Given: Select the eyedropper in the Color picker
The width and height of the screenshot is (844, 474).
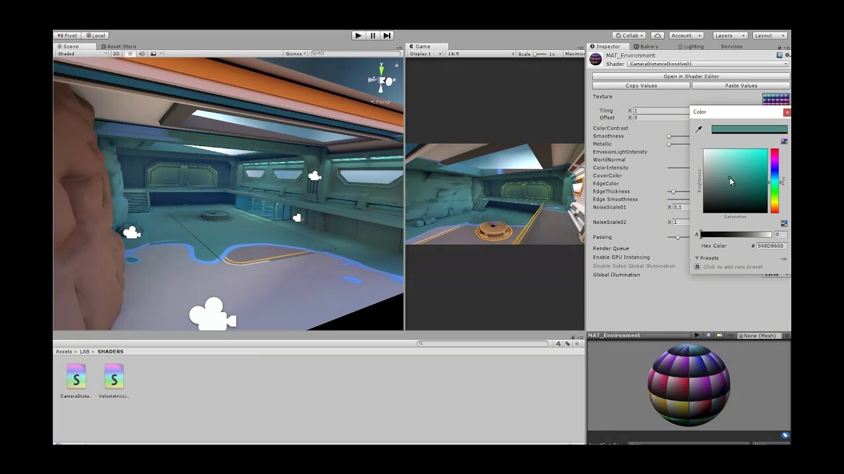Looking at the screenshot, I should [x=699, y=129].
